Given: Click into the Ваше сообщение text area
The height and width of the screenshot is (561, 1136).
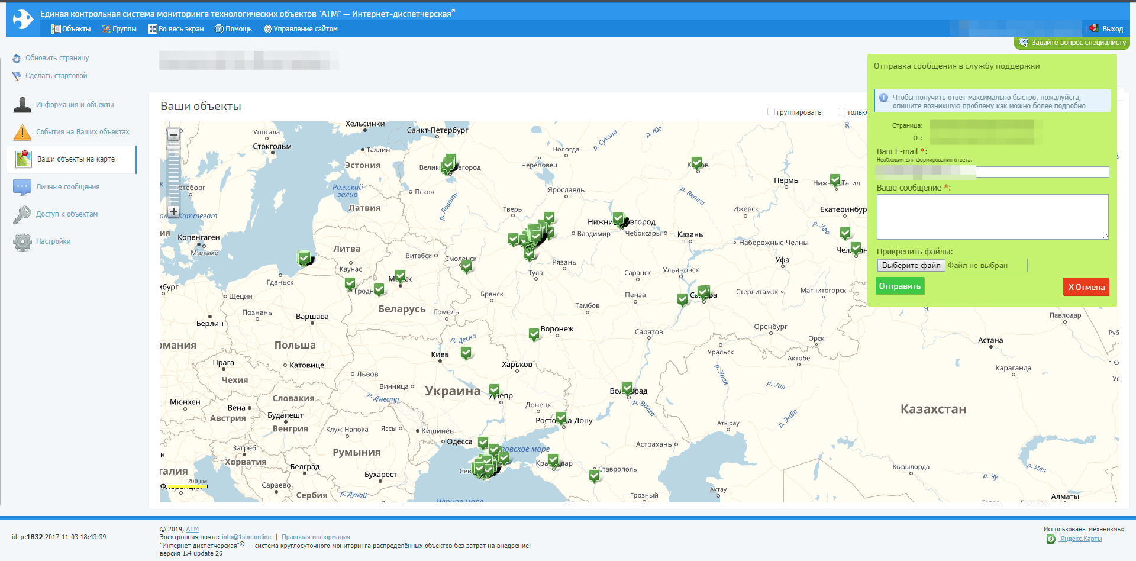Looking at the screenshot, I should (x=992, y=217).
